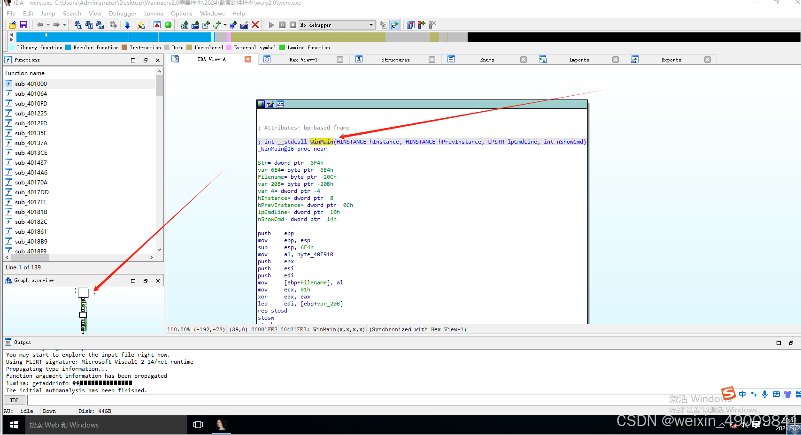Click the taskbar search box
801x435 pixels.
click(106, 425)
